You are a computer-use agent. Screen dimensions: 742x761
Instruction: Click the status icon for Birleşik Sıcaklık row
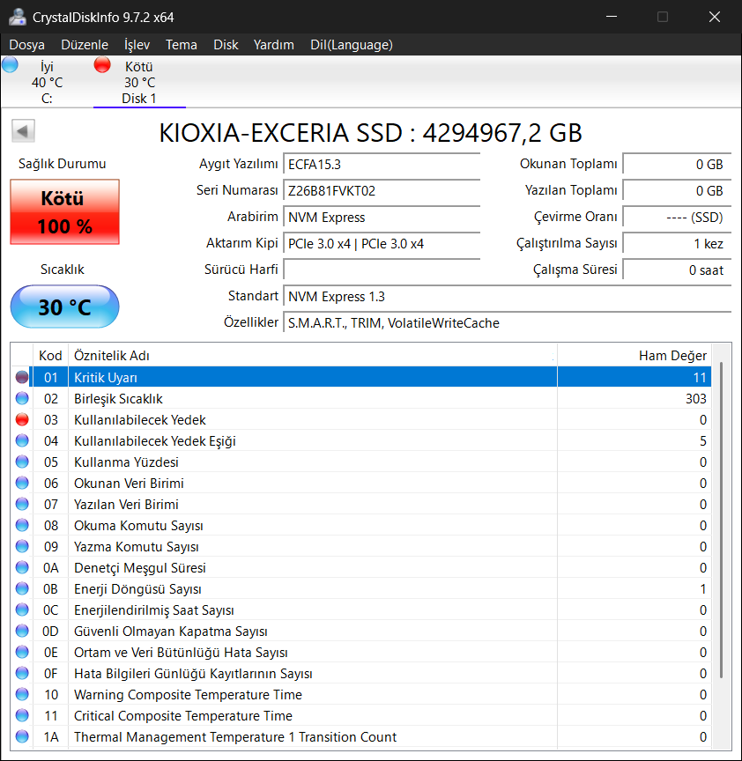click(22, 398)
